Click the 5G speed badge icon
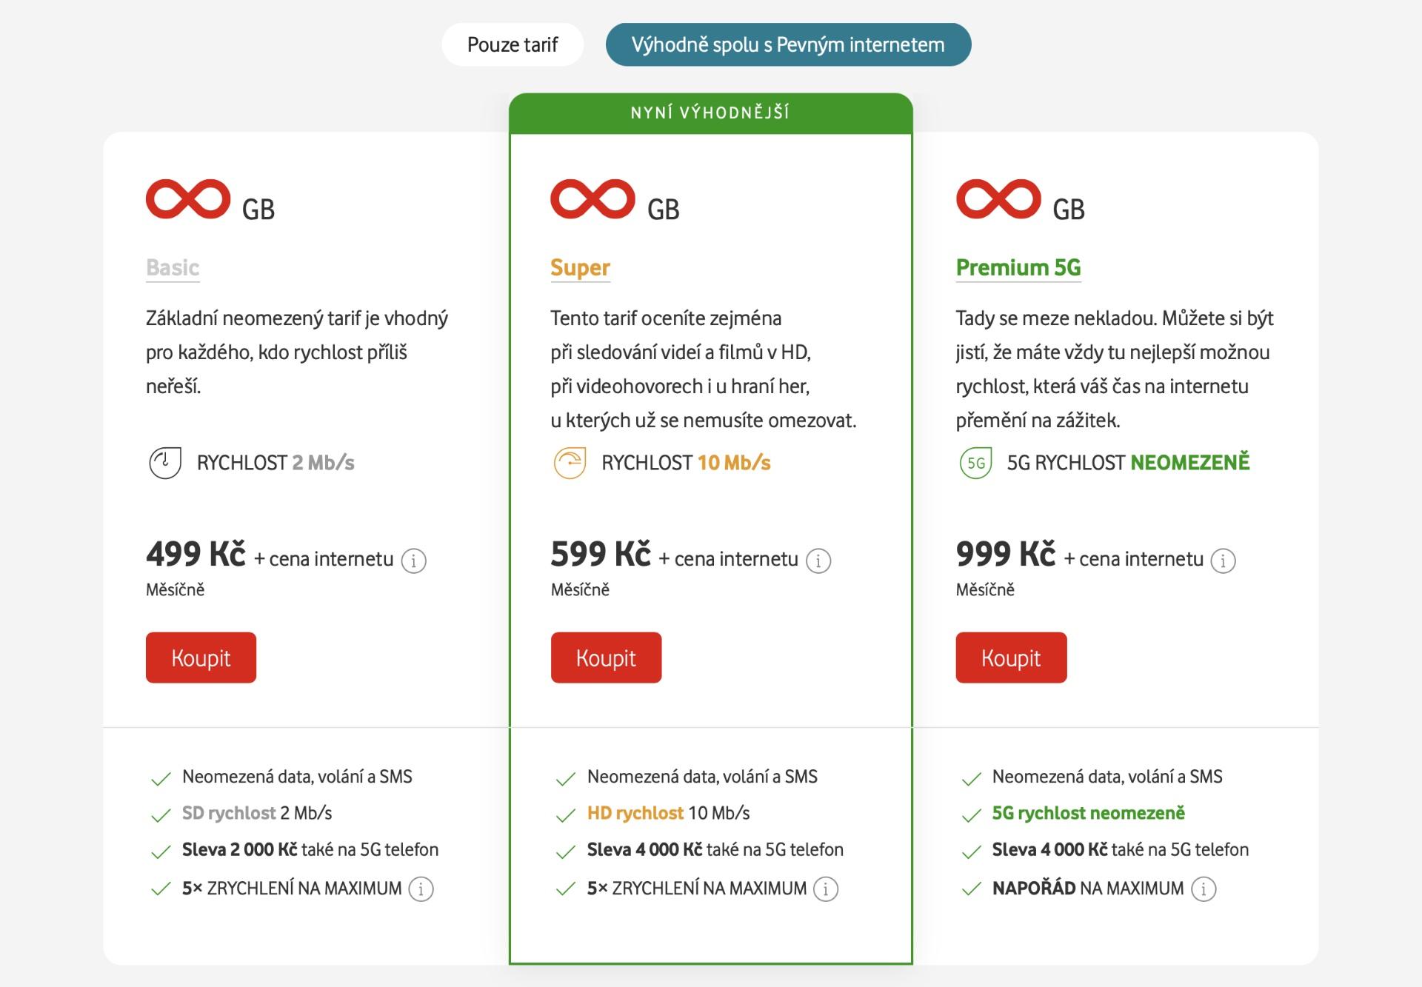The height and width of the screenshot is (987, 1422). click(975, 463)
